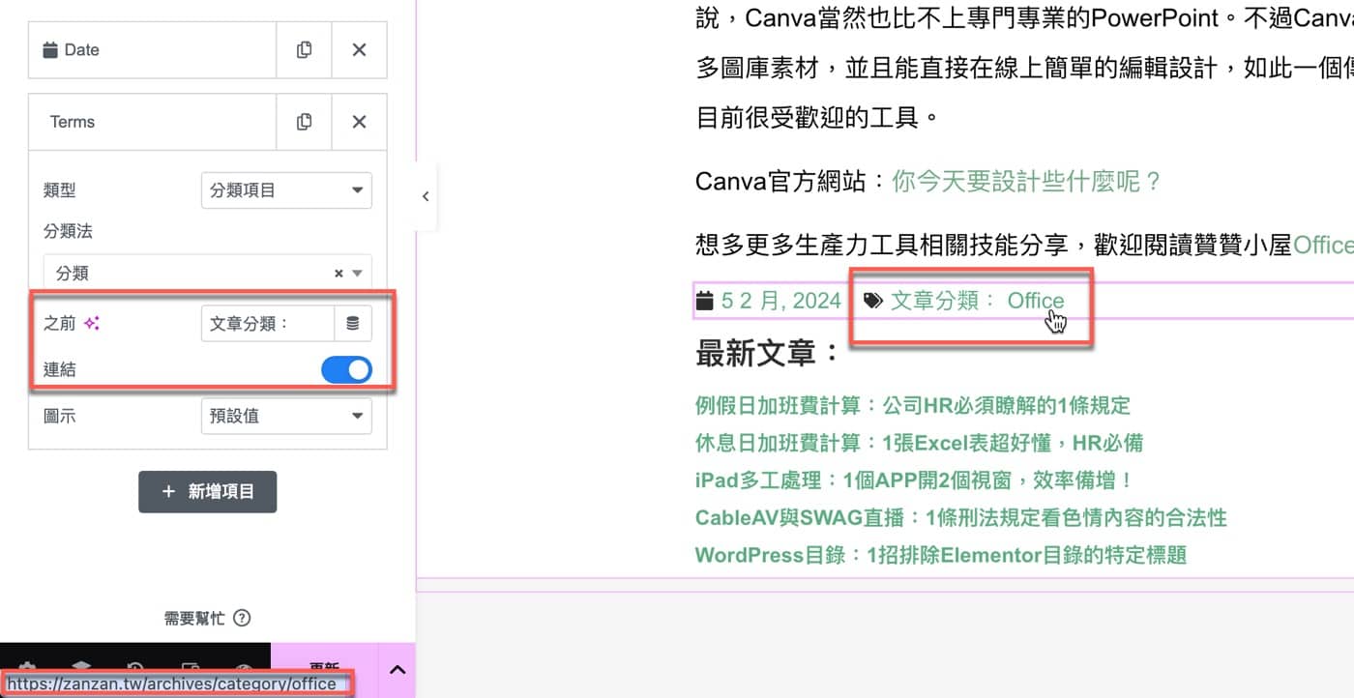Screen dimensions: 1354x698
Task: Duplicate the Terms item
Action: pos(304,122)
